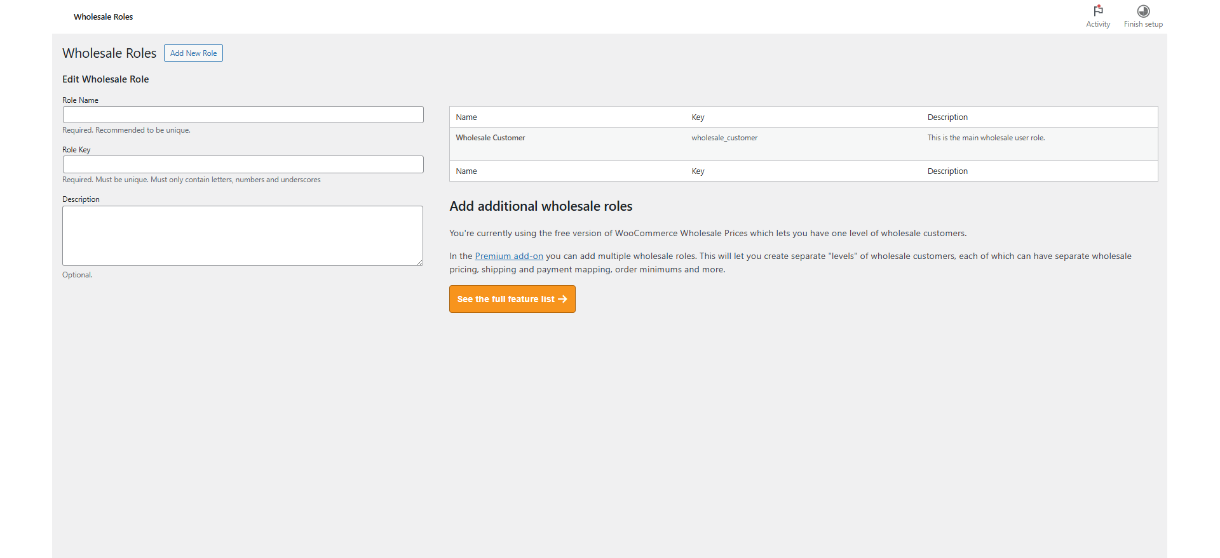Click into the Description textarea

(x=243, y=236)
